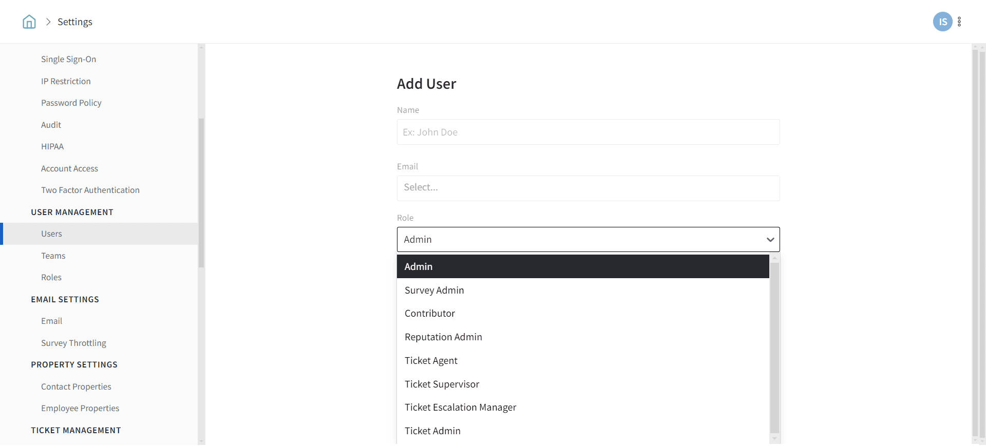Viewport: 986px width, 446px height.
Task: Navigate to Password Policy
Action: click(x=71, y=103)
